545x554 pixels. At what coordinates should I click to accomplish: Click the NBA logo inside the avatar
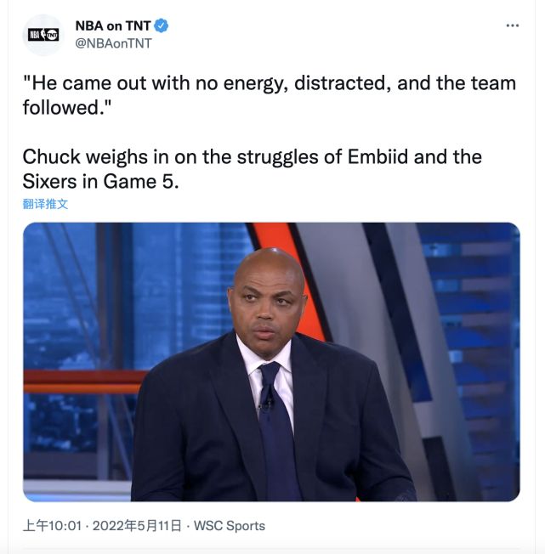(34, 35)
